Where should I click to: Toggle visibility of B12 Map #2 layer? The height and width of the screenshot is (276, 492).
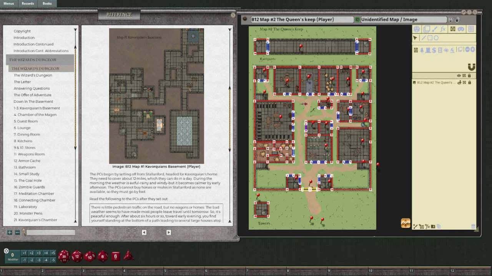coord(459,82)
